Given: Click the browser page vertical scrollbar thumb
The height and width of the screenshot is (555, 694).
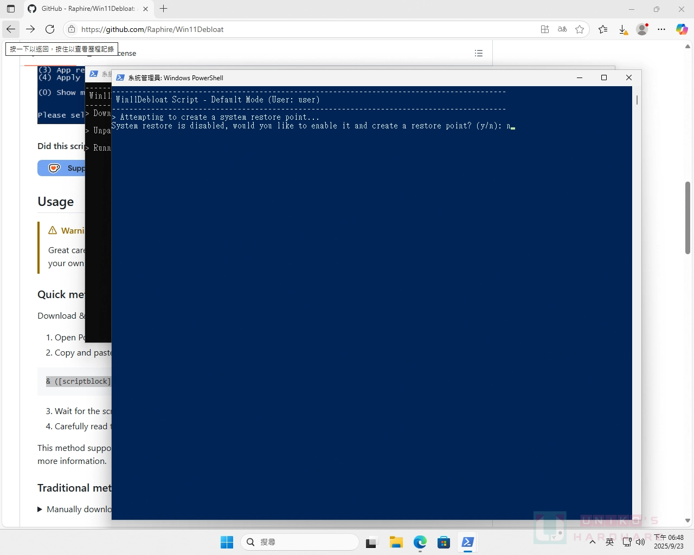Looking at the screenshot, I should [x=687, y=218].
